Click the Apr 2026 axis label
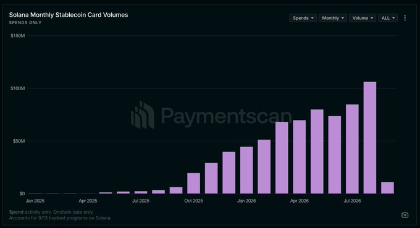420x228 pixels. (299, 201)
